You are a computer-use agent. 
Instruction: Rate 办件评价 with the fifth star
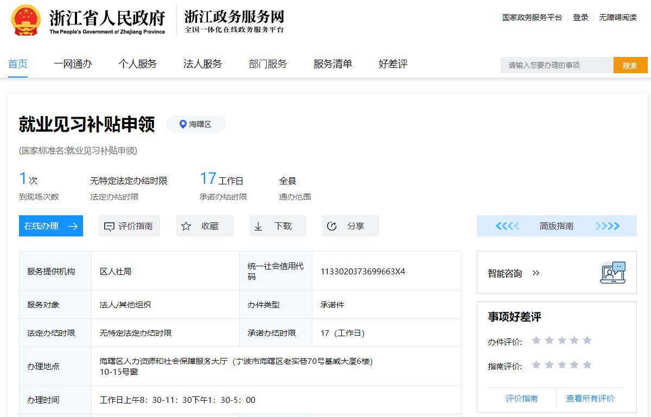[x=587, y=341]
